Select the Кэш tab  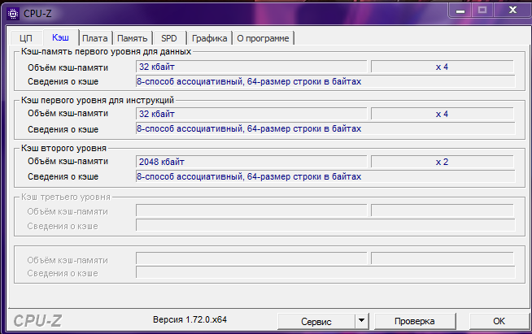click(60, 37)
